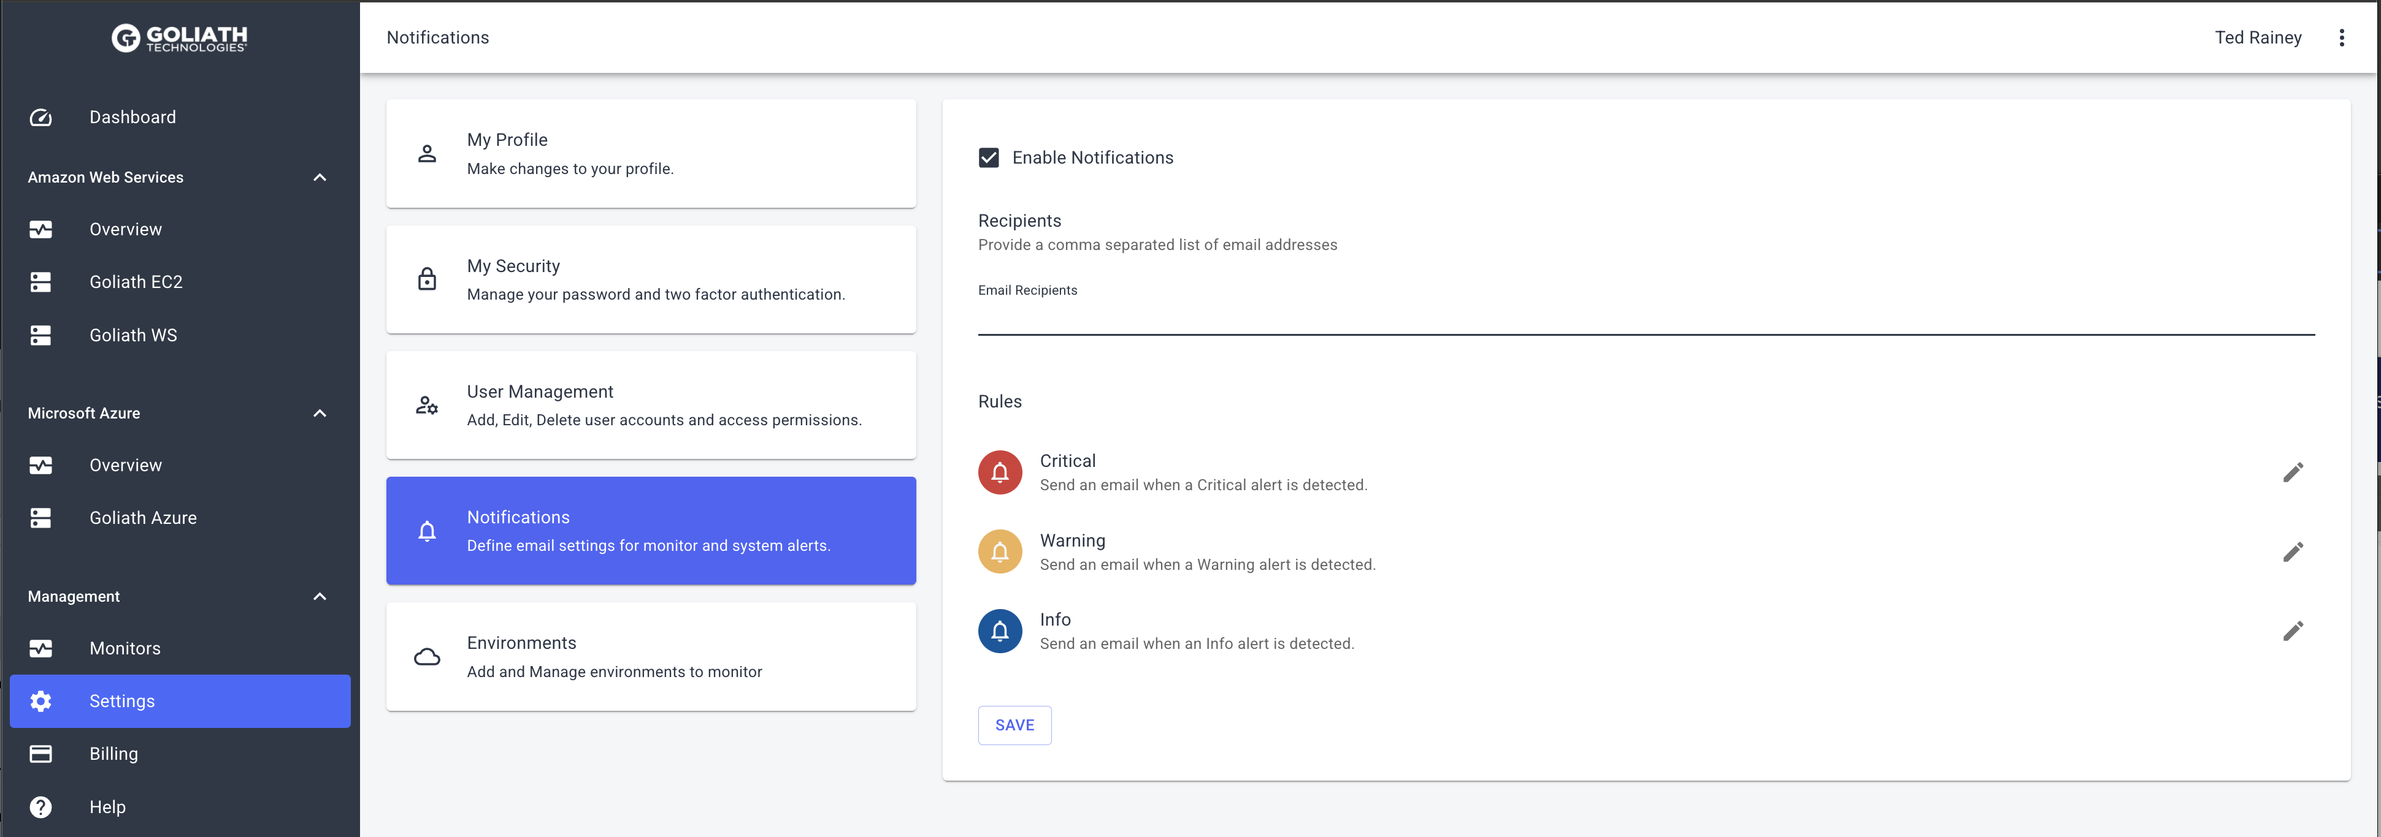Go to Goliath EC2 page

(180, 282)
